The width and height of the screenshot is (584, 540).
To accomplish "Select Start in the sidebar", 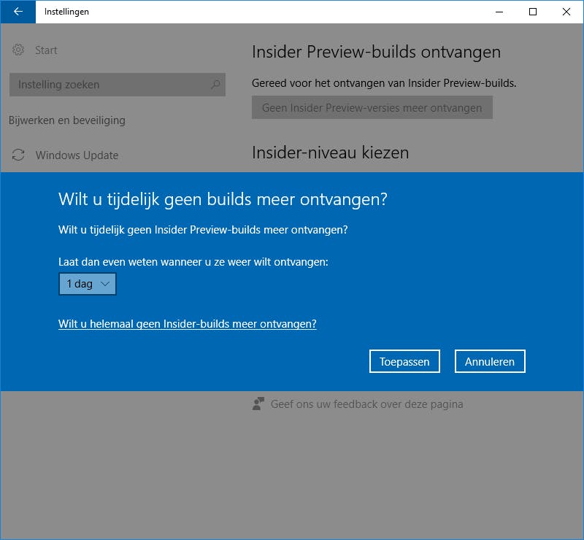I will 46,50.
